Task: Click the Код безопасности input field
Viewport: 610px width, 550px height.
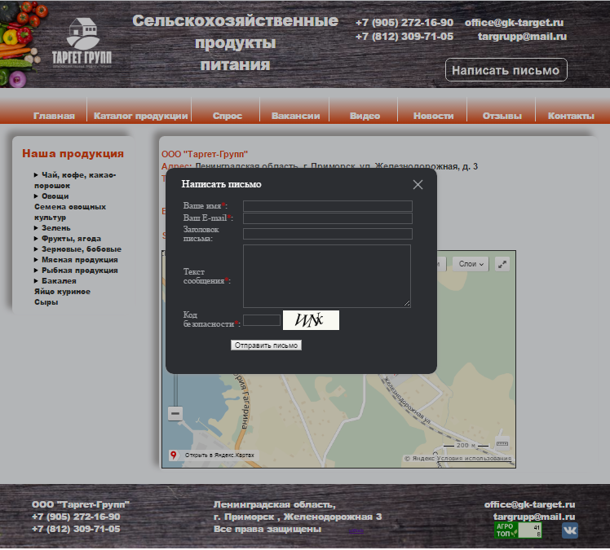Action: (x=262, y=320)
